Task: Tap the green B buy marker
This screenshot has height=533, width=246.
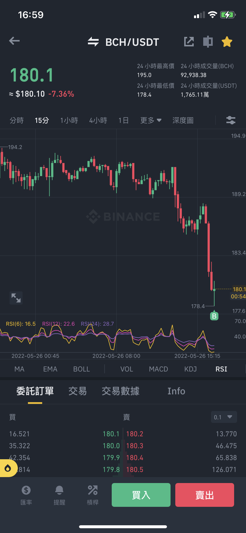Action: [x=214, y=316]
